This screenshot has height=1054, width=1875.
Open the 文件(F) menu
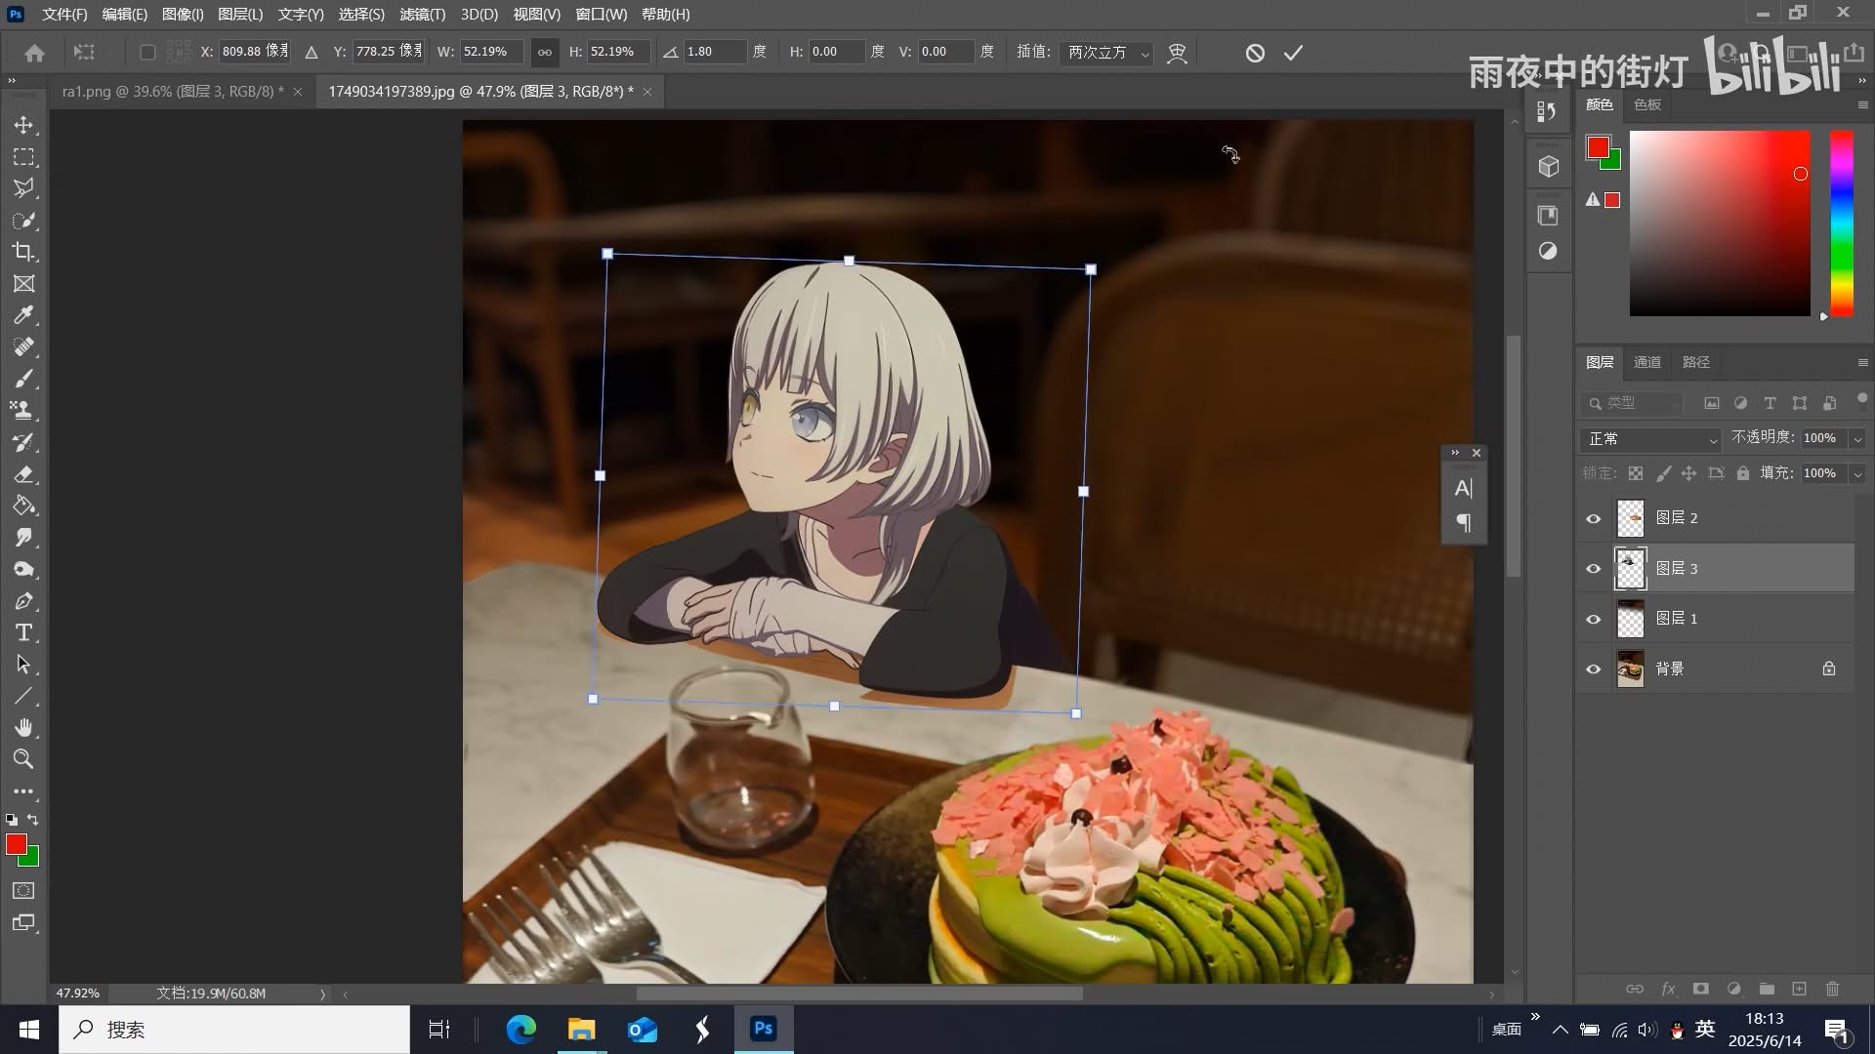(64, 14)
